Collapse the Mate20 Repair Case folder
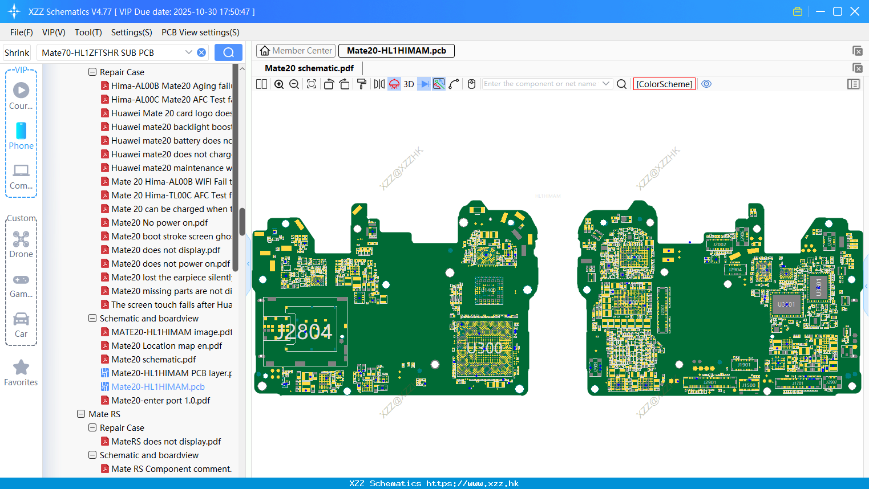This screenshot has width=869, height=489. click(92, 72)
